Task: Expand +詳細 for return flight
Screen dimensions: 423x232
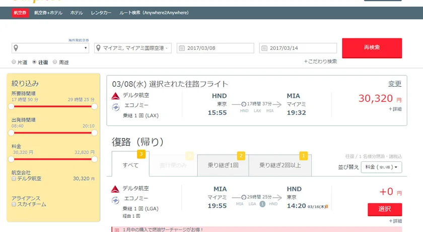Action: click(x=395, y=221)
